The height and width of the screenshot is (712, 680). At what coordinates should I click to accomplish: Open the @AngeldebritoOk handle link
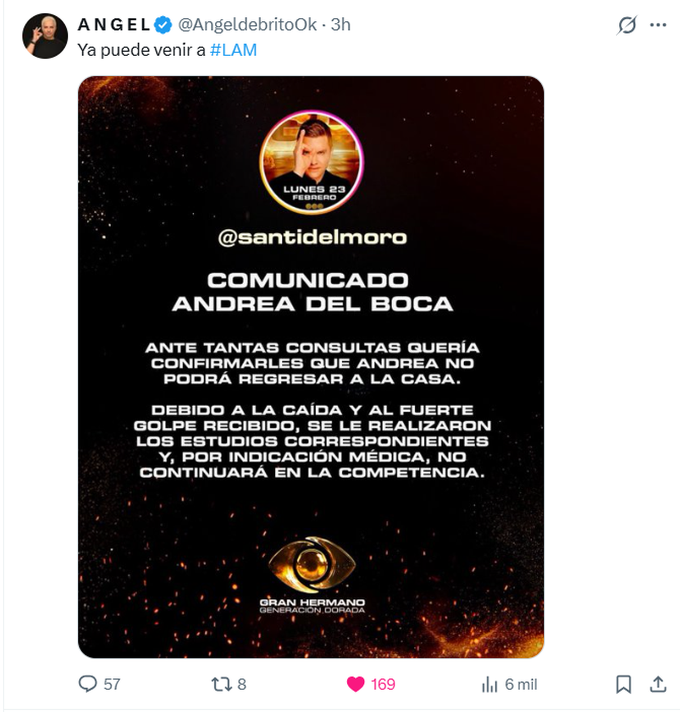coord(248,25)
